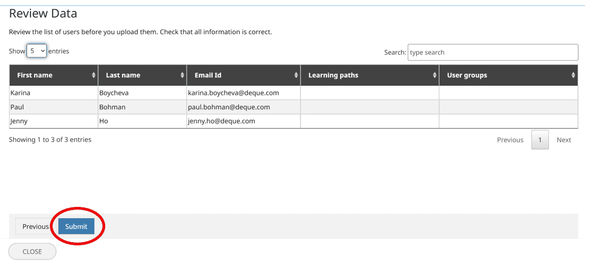The height and width of the screenshot is (267, 590).
Task: Click into the type search field
Action: click(x=492, y=53)
